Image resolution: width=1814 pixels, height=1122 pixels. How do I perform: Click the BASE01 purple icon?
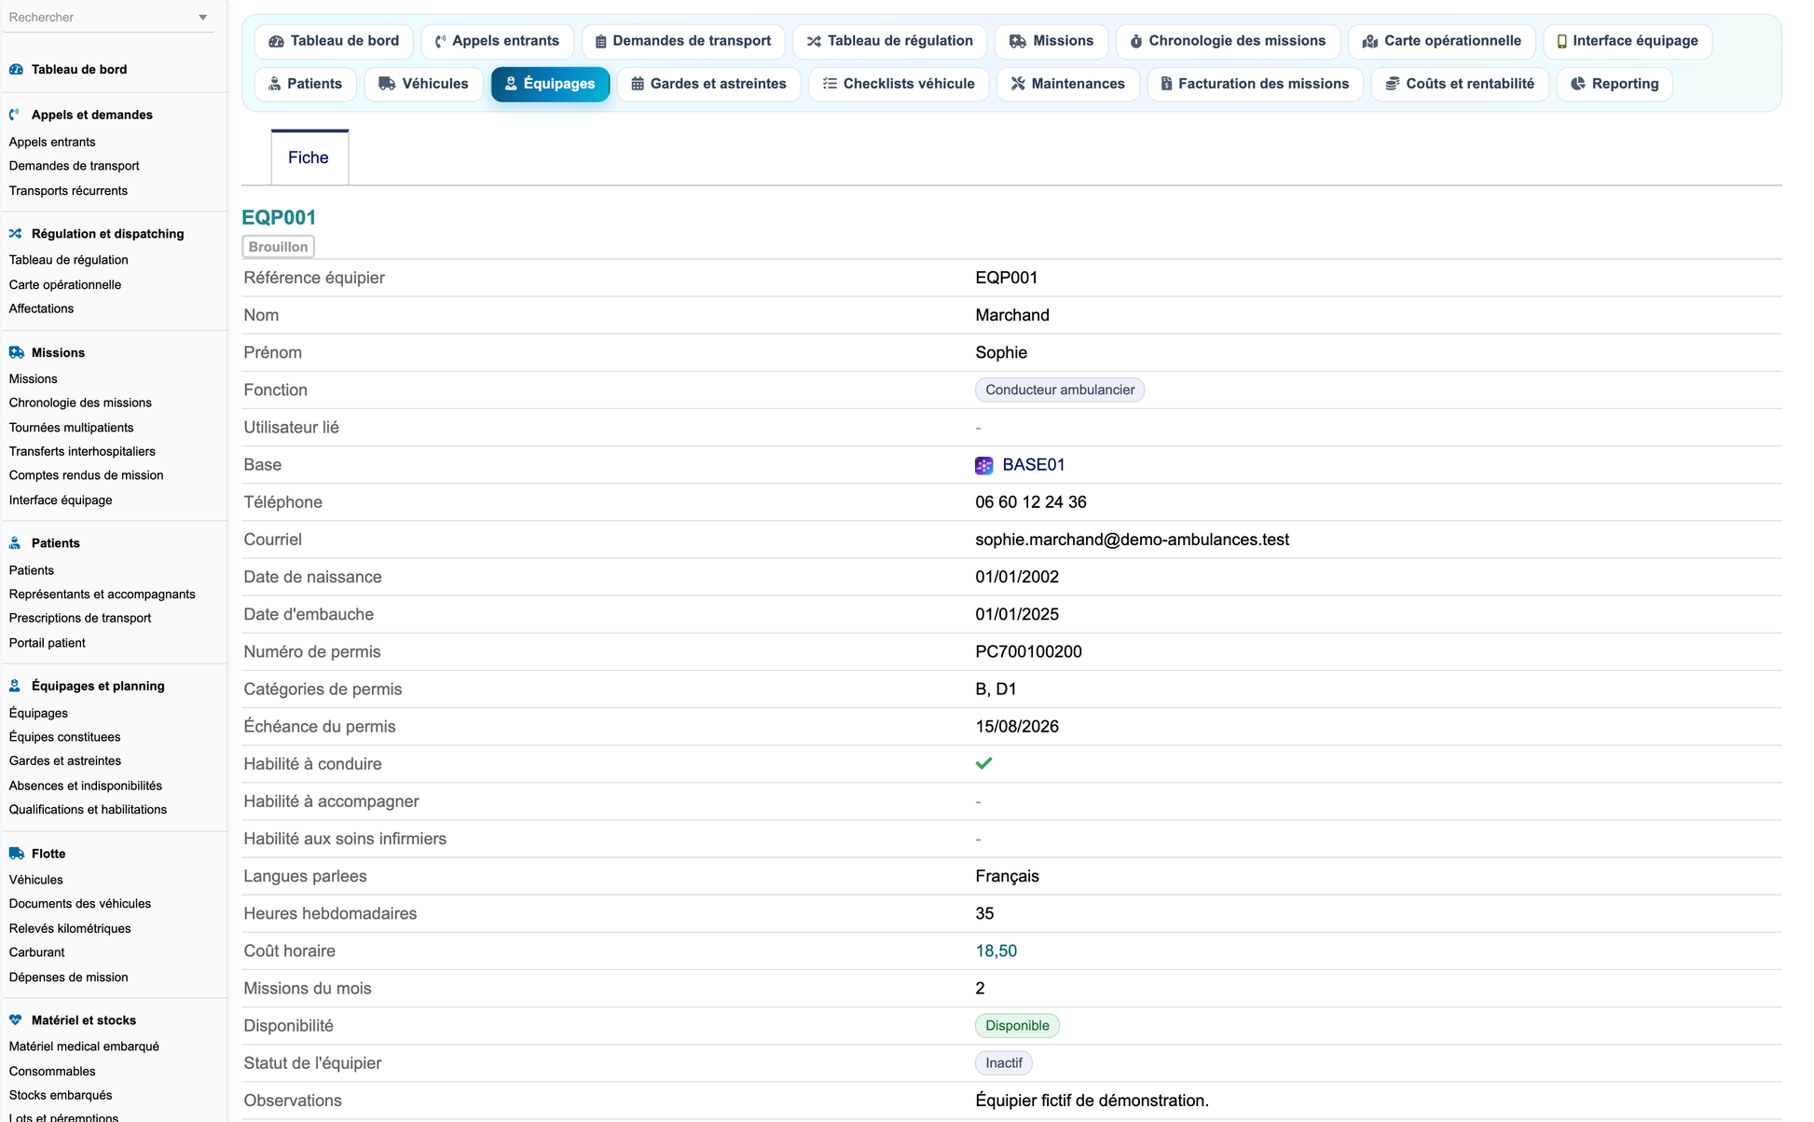[983, 465]
